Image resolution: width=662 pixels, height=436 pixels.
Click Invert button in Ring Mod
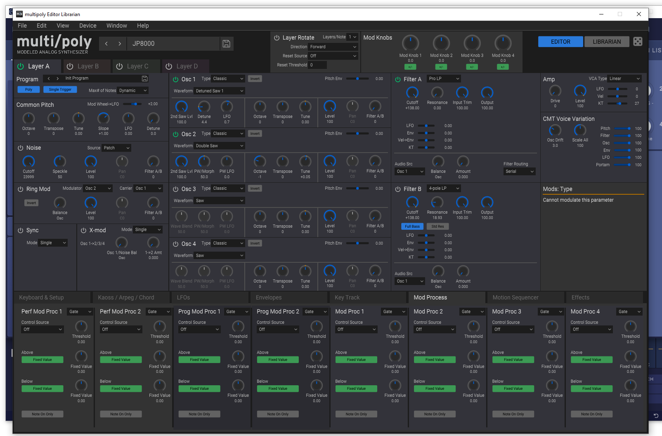tap(31, 203)
